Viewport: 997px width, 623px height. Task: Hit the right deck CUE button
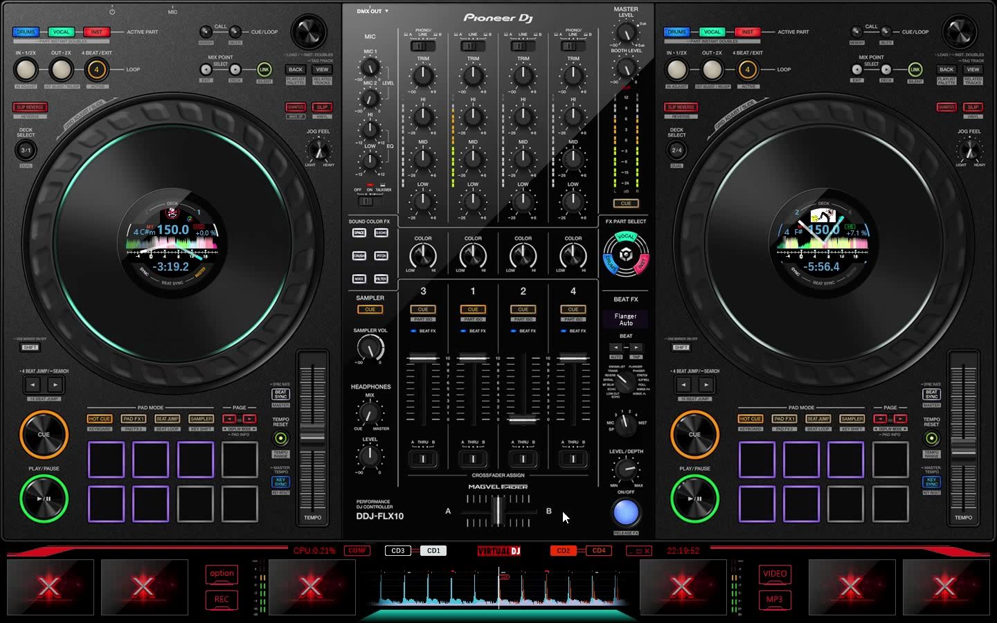pyautogui.click(x=694, y=435)
